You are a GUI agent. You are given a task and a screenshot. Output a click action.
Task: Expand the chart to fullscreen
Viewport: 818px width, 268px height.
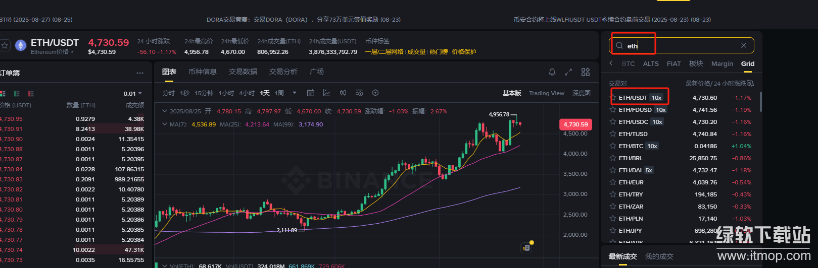568,72
